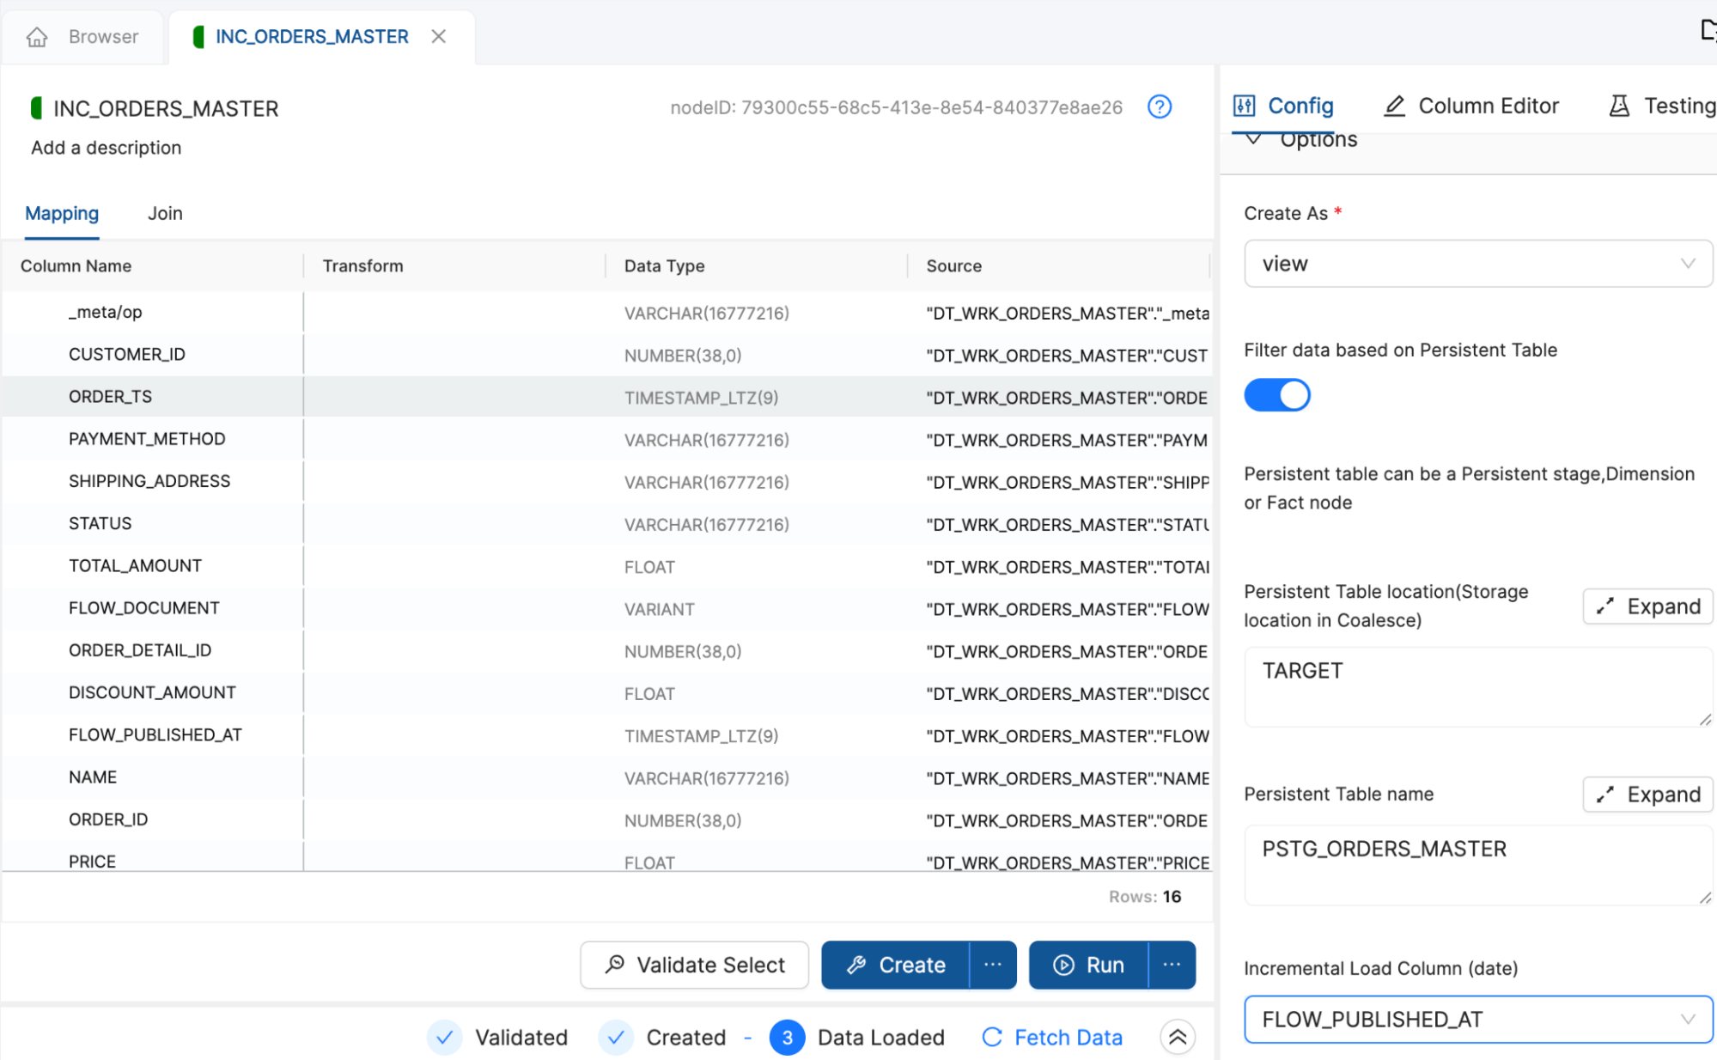Open the ellipsis menu next to Run

[1172, 965]
